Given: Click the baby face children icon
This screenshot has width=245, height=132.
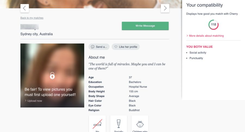Looking at the screenshot, I should point(140,124).
